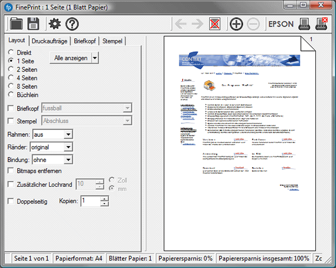Open help with the question mark icon
Image resolution: width=336 pixels, height=268 pixels.
click(72, 24)
